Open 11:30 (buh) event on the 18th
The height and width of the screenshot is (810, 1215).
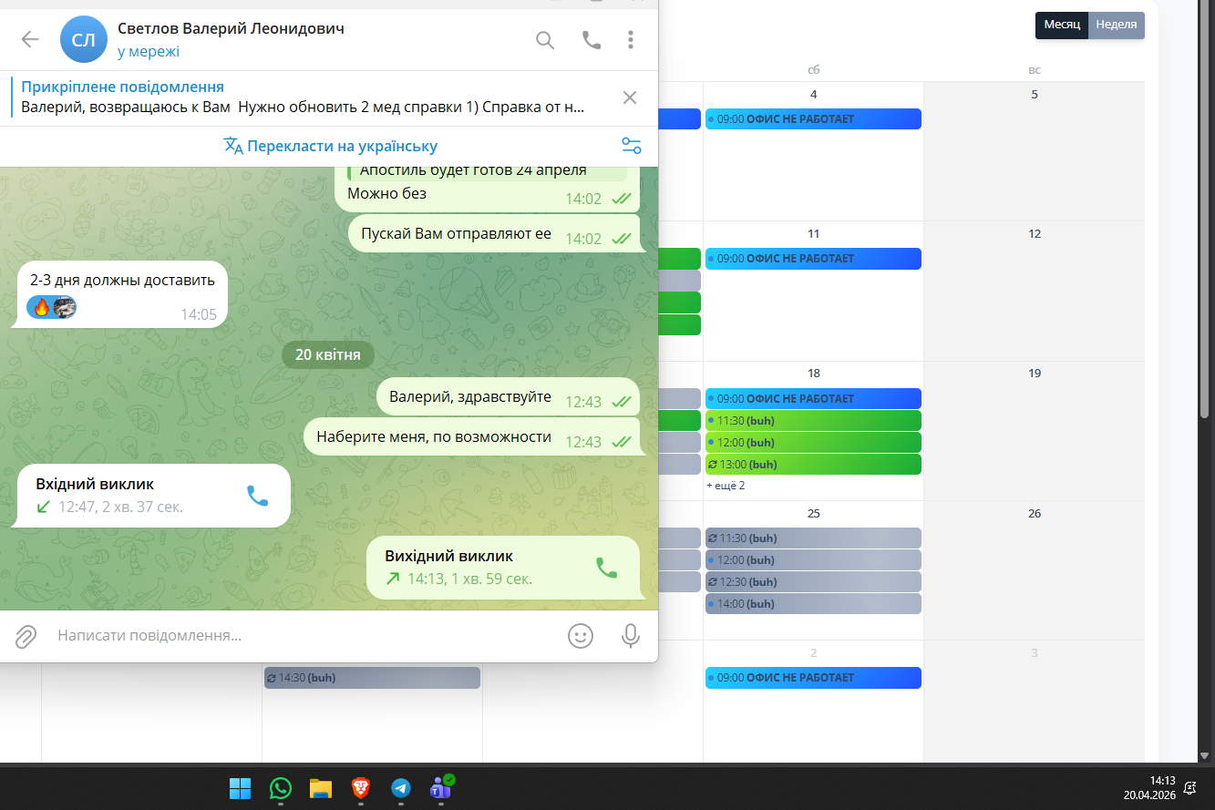click(813, 421)
